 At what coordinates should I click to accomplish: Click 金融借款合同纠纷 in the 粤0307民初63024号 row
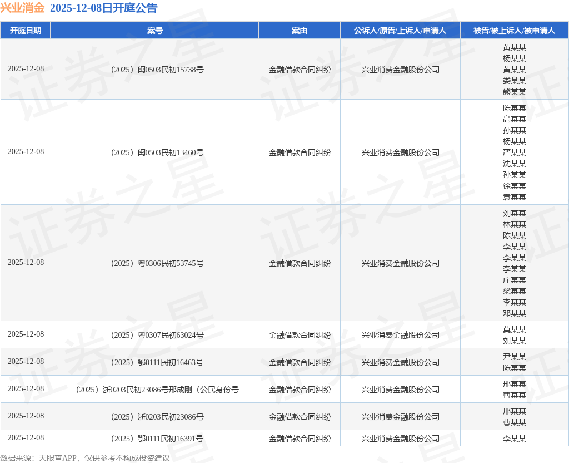(x=300, y=335)
